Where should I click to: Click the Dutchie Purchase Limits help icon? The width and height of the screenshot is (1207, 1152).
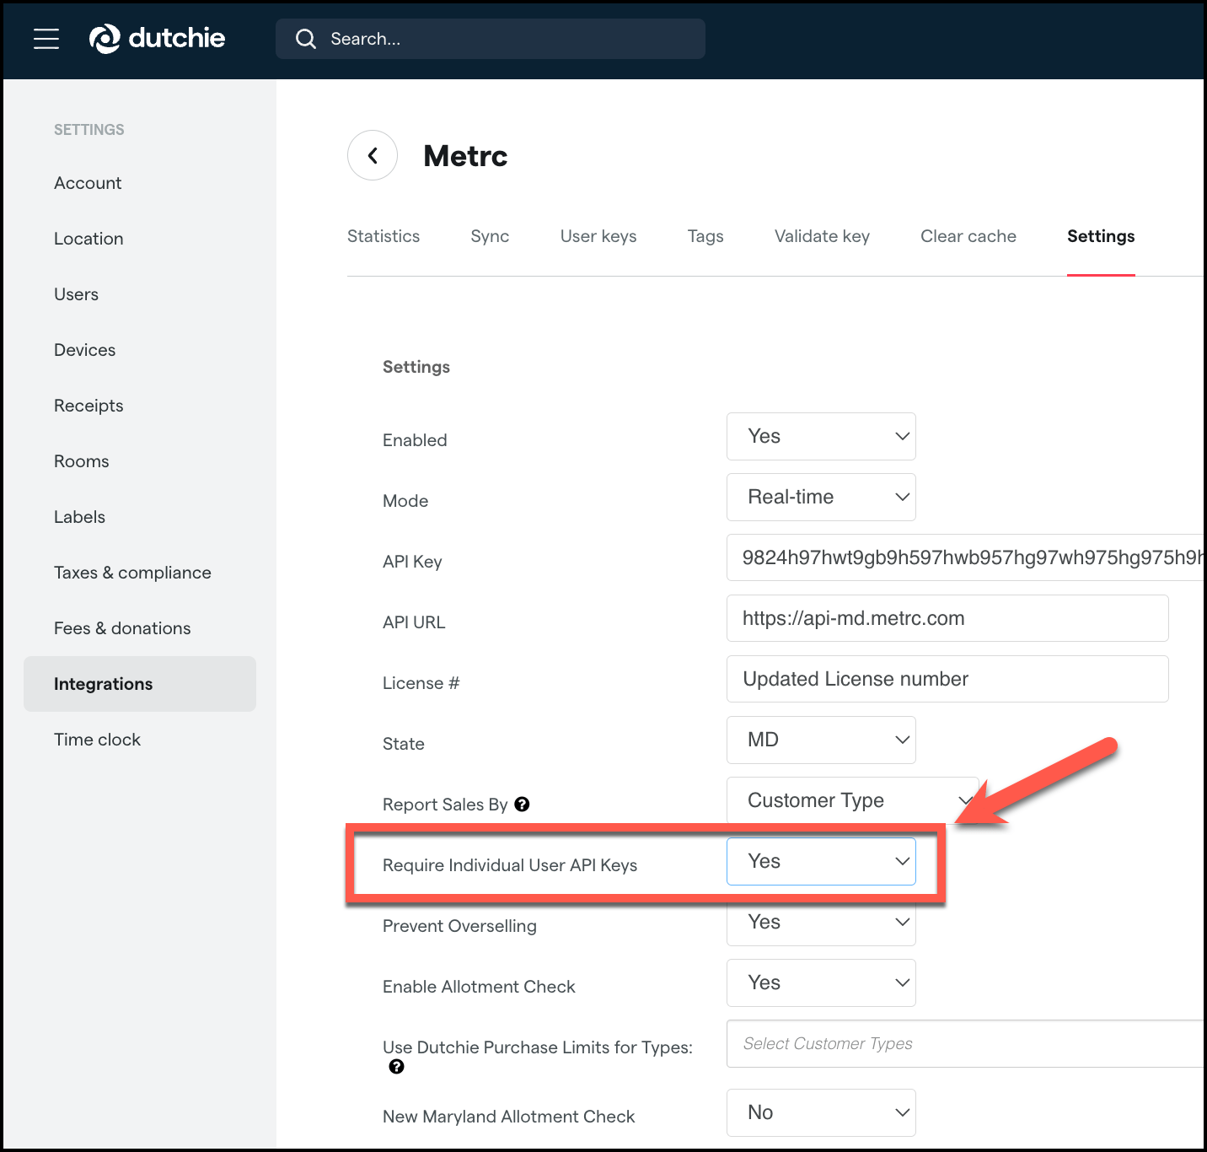pyautogui.click(x=396, y=1067)
